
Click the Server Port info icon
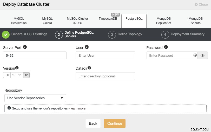[25, 47]
